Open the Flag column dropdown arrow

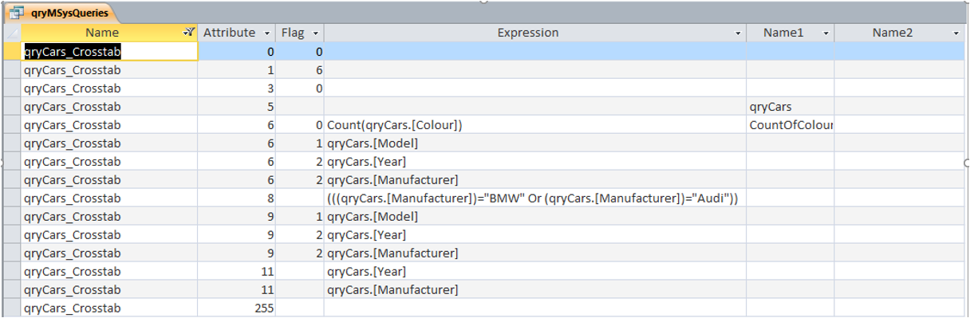[x=315, y=33]
